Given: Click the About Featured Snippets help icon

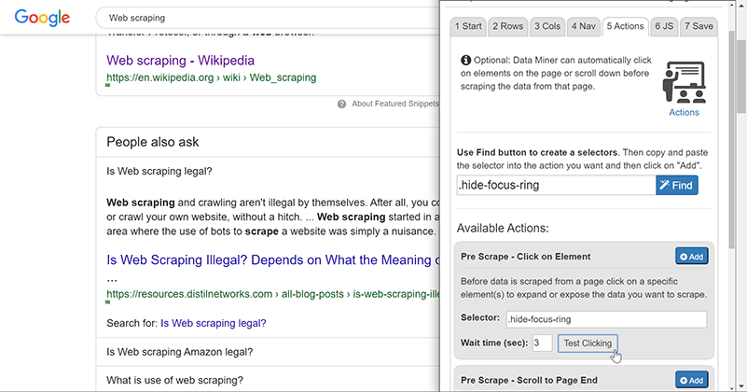Looking at the screenshot, I should point(342,104).
